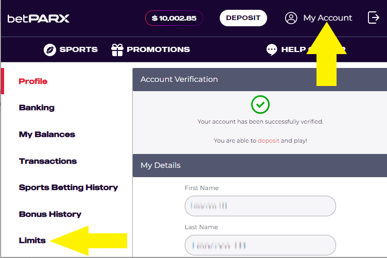This screenshot has width=387, height=258.
Task: Go to My Balances
Action: click(x=47, y=134)
